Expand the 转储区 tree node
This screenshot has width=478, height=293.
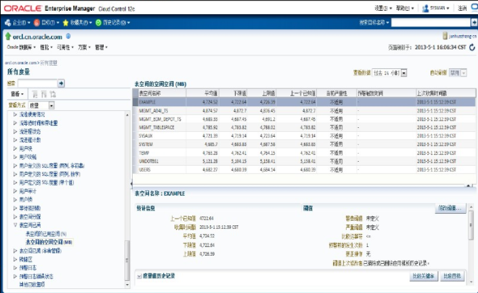(x=15, y=259)
